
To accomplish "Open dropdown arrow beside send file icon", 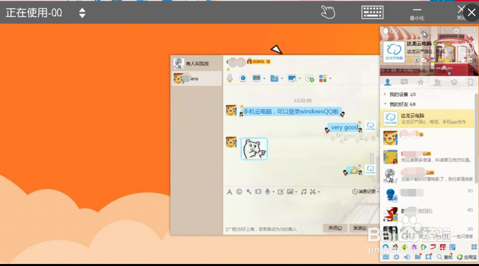I will [282, 79].
